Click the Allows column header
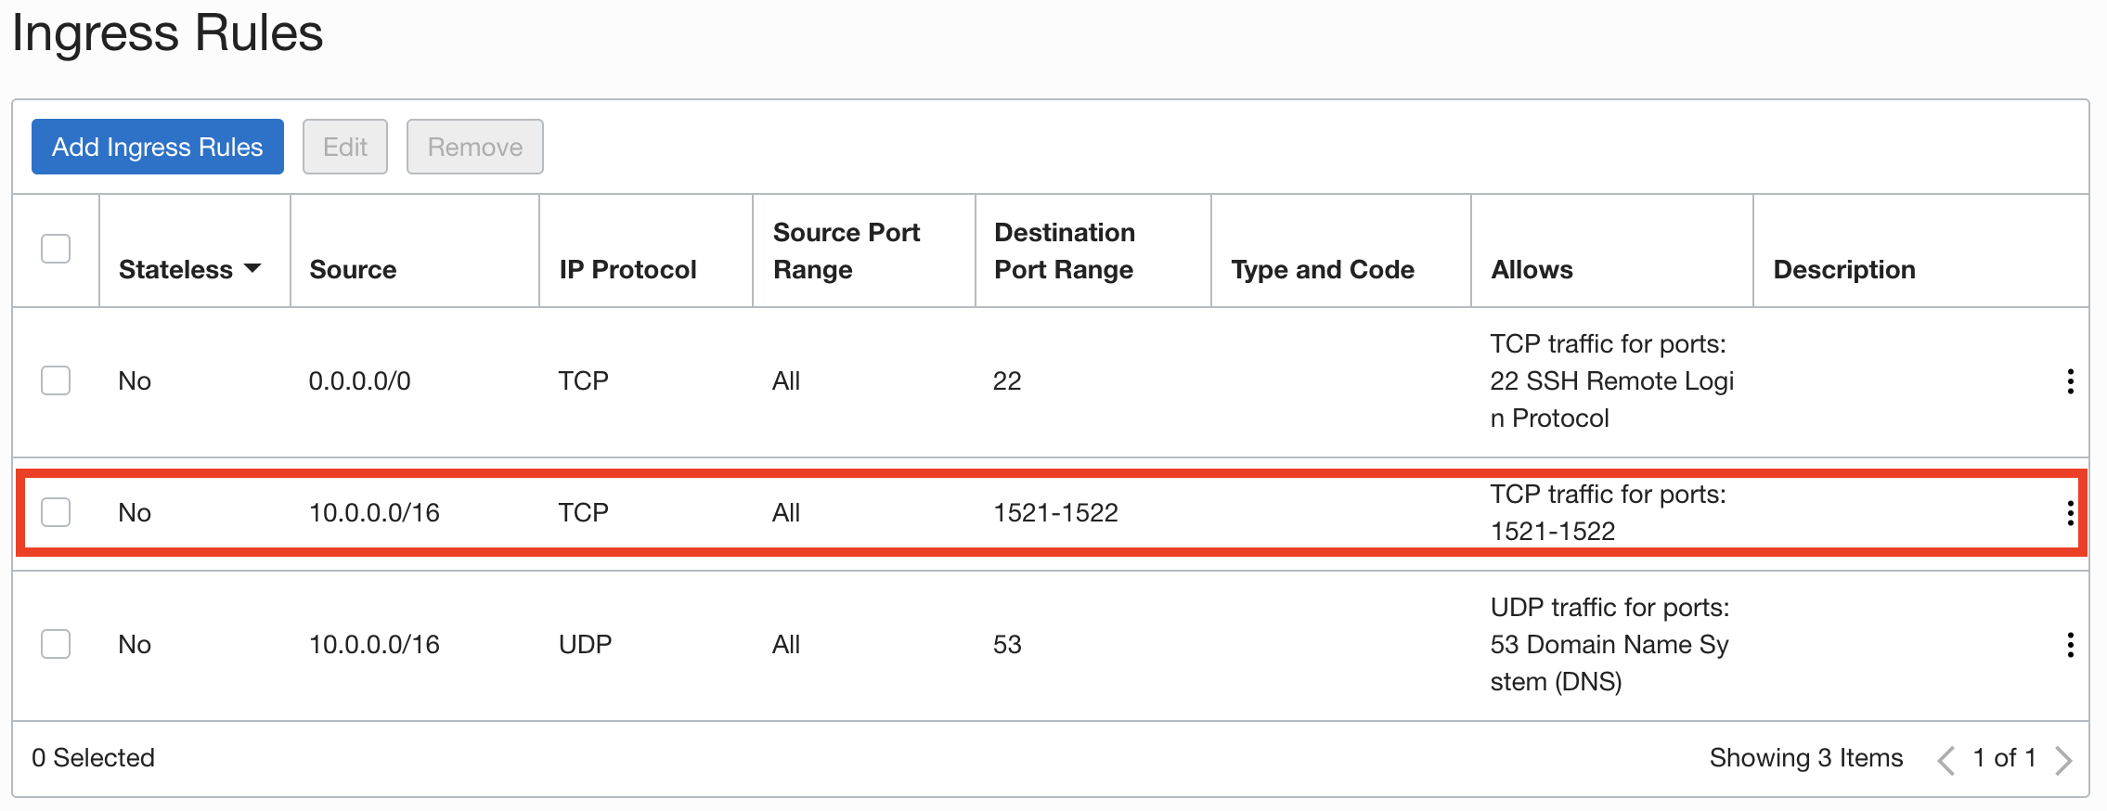Viewport: 2107px width, 811px height. (x=1532, y=269)
